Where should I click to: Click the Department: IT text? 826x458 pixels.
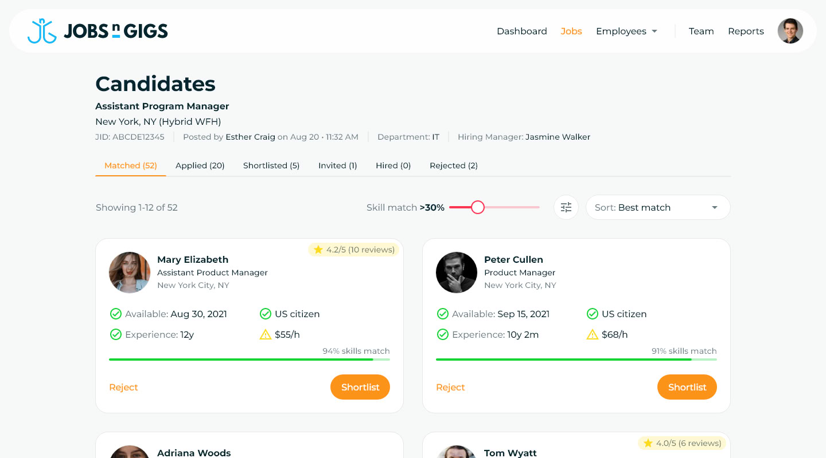coord(408,137)
